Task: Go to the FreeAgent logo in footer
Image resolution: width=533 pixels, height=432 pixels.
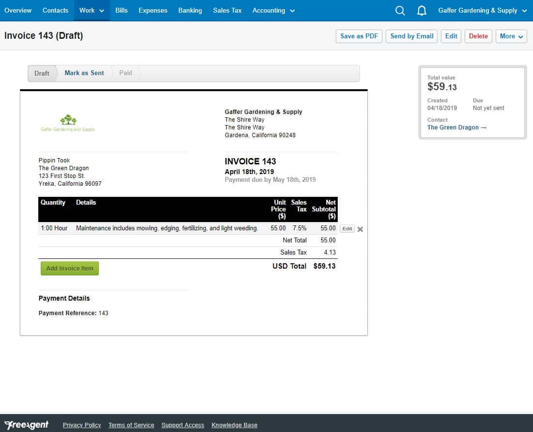Action: (x=27, y=425)
